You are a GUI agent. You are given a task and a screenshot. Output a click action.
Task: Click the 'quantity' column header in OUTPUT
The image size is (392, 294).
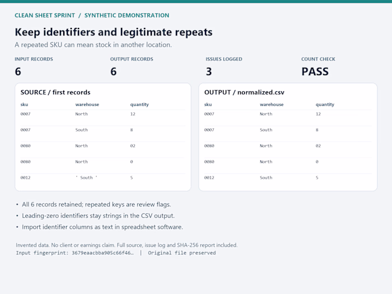click(325, 105)
